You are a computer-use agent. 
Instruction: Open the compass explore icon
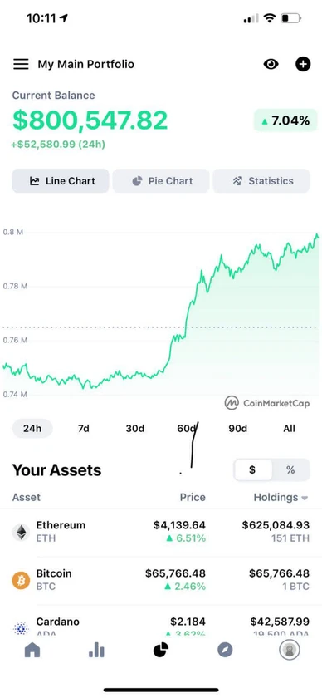[x=225, y=651]
